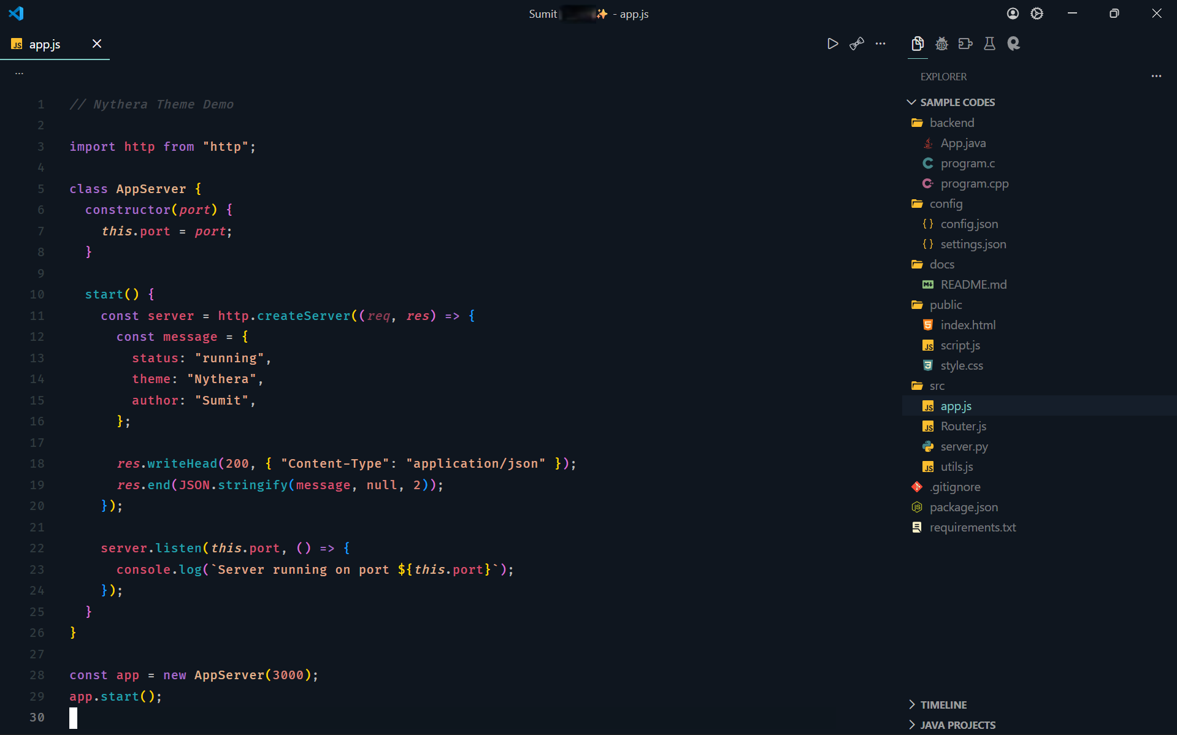The height and width of the screenshot is (735, 1177).
Task: Open package.json file
Action: (1040, 507)
